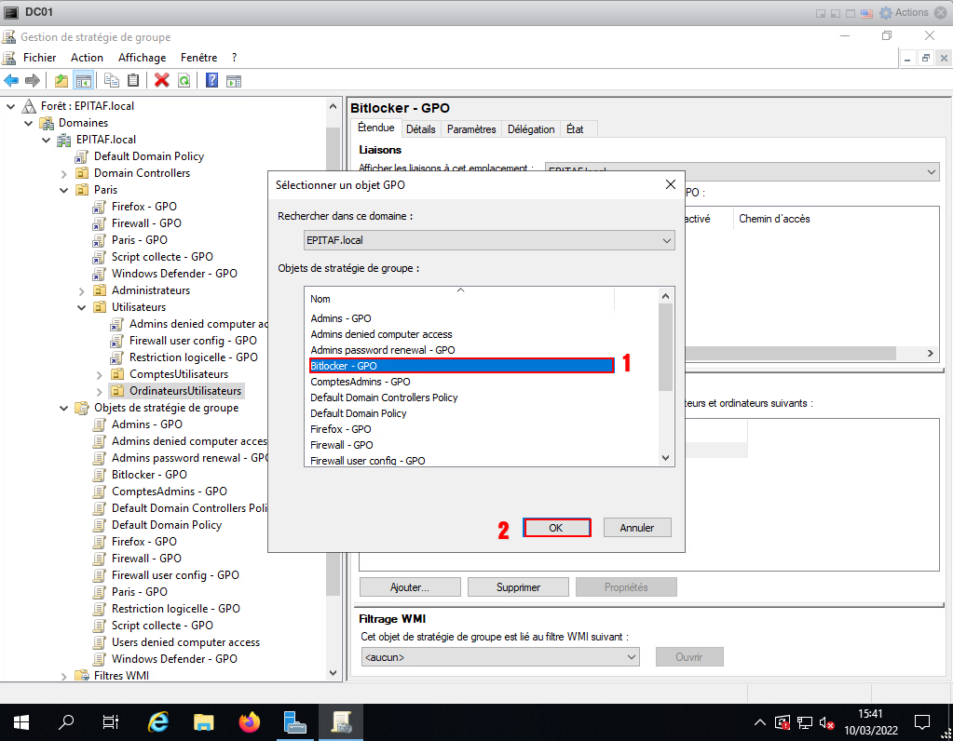
Task: Select Bitlocker - GPO in the dialog list
Action: [x=461, y=366]
